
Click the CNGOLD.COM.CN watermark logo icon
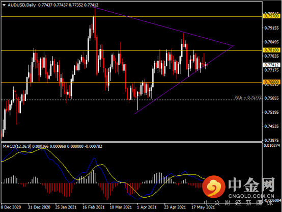pos(214,187)
